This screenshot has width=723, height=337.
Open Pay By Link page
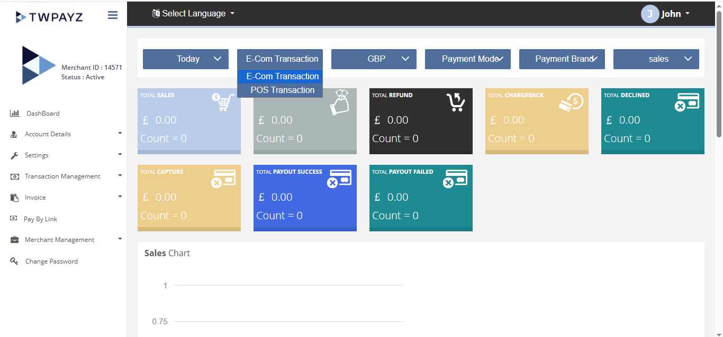click(40, 219)
